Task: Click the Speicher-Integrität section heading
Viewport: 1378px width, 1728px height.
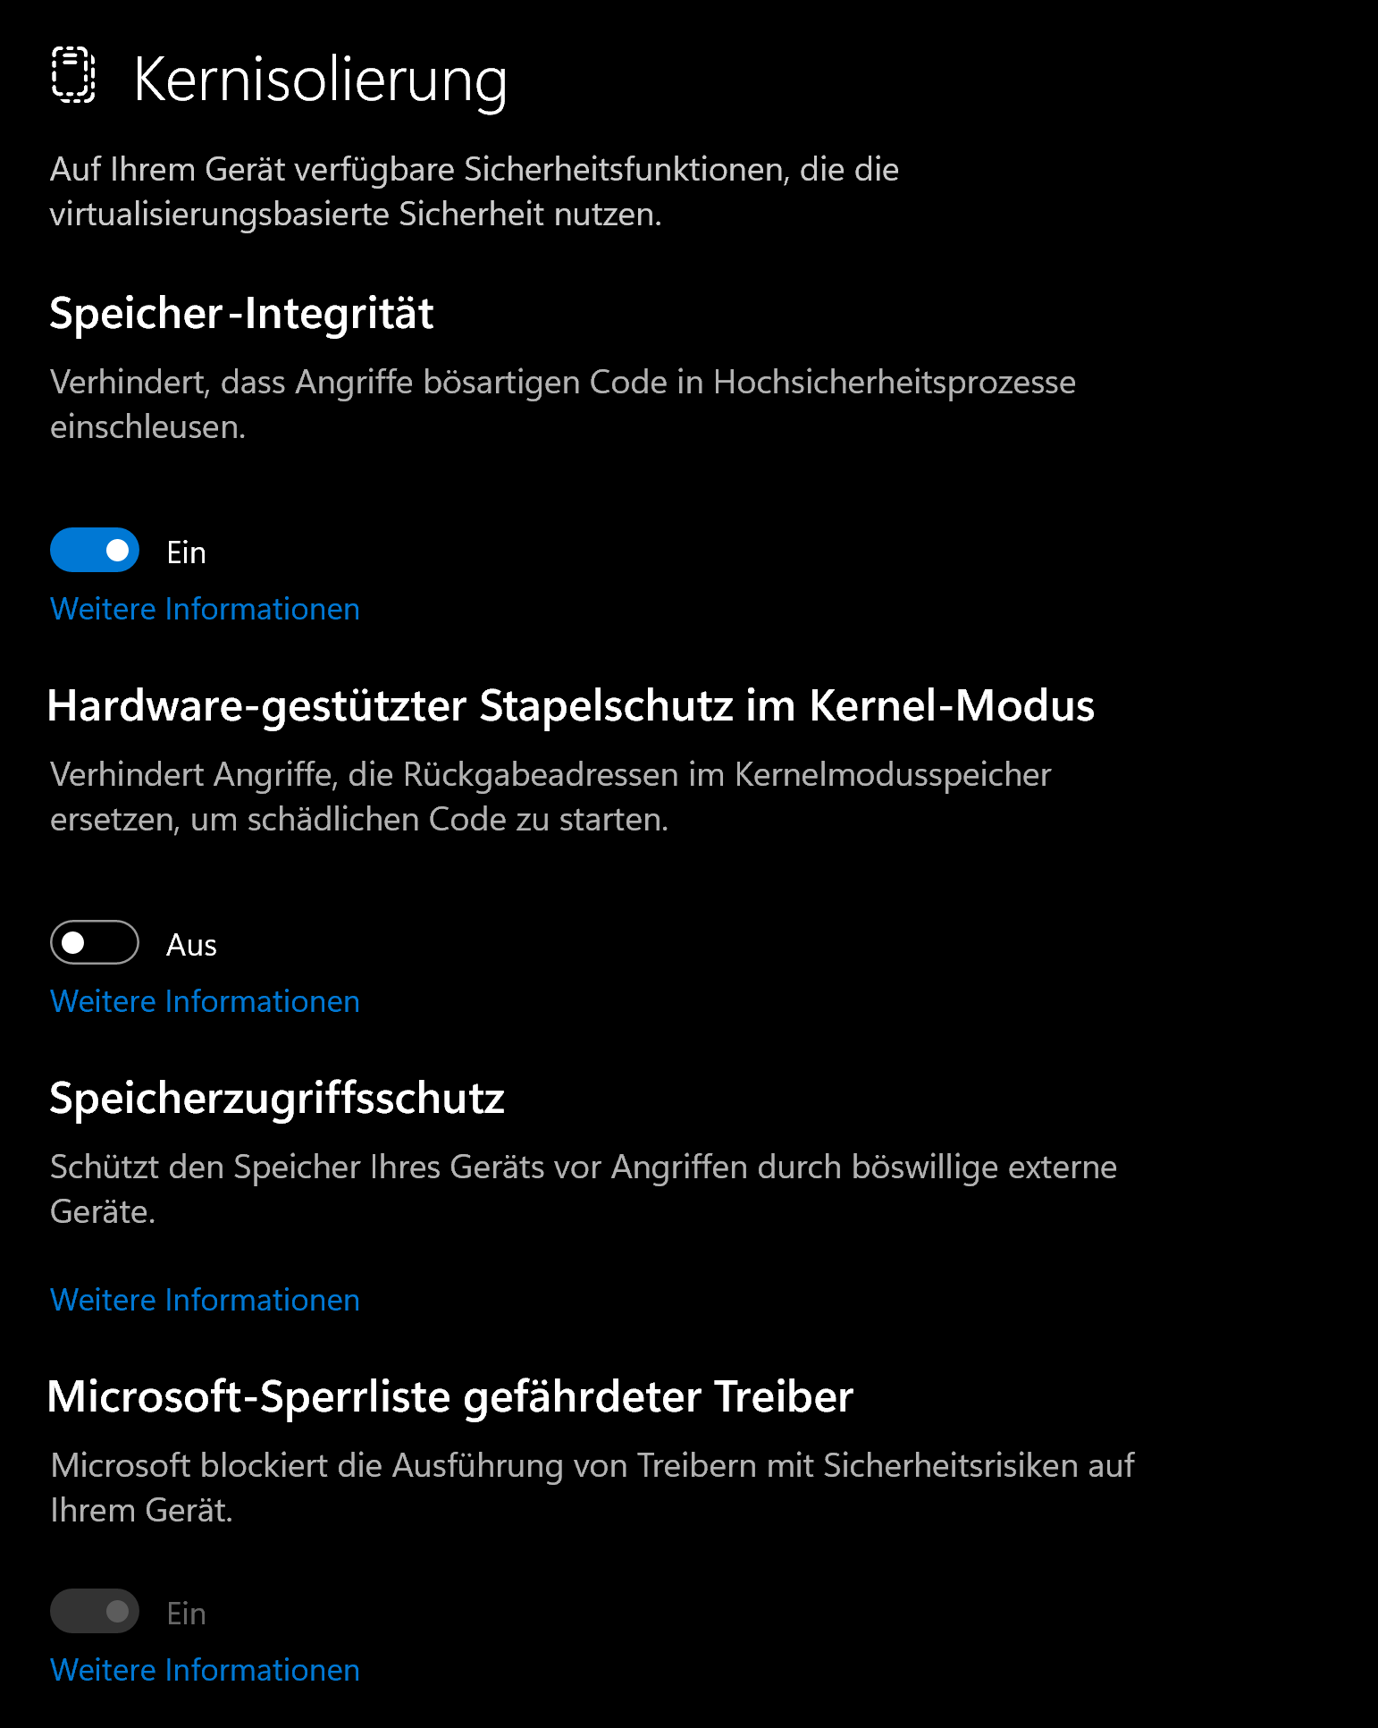Action: (x=241, y=314)
